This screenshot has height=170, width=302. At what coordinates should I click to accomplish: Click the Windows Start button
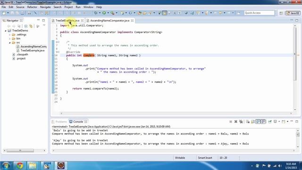[6, 166]
